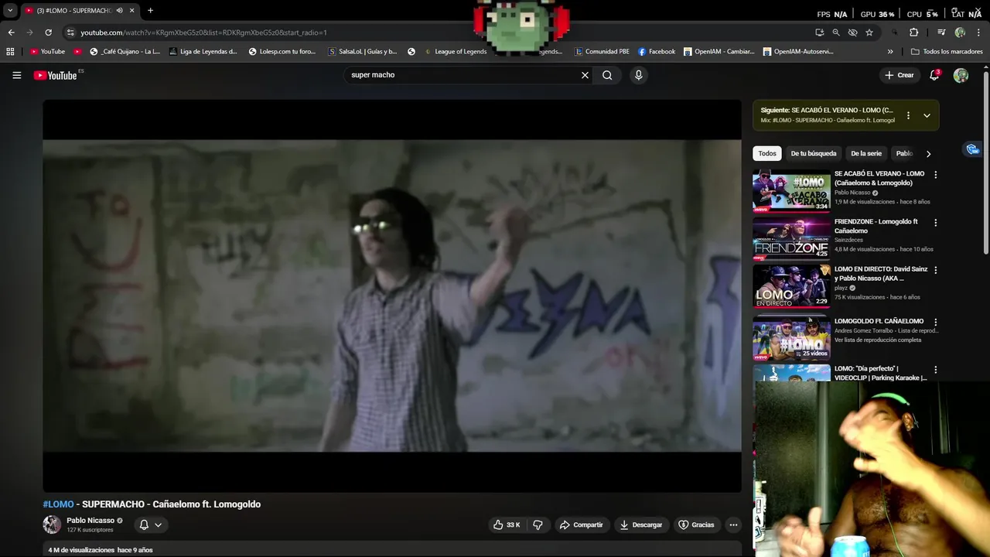Screen dimensions: 990x557
Task: Click Ver lista de reproducción completa
Action: pos(878,340)
